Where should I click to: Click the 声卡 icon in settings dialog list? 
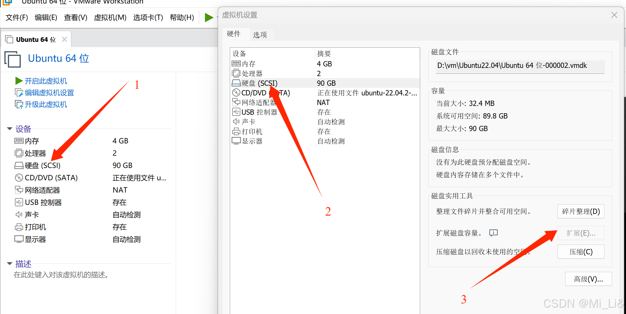click(x=236, y=121)
